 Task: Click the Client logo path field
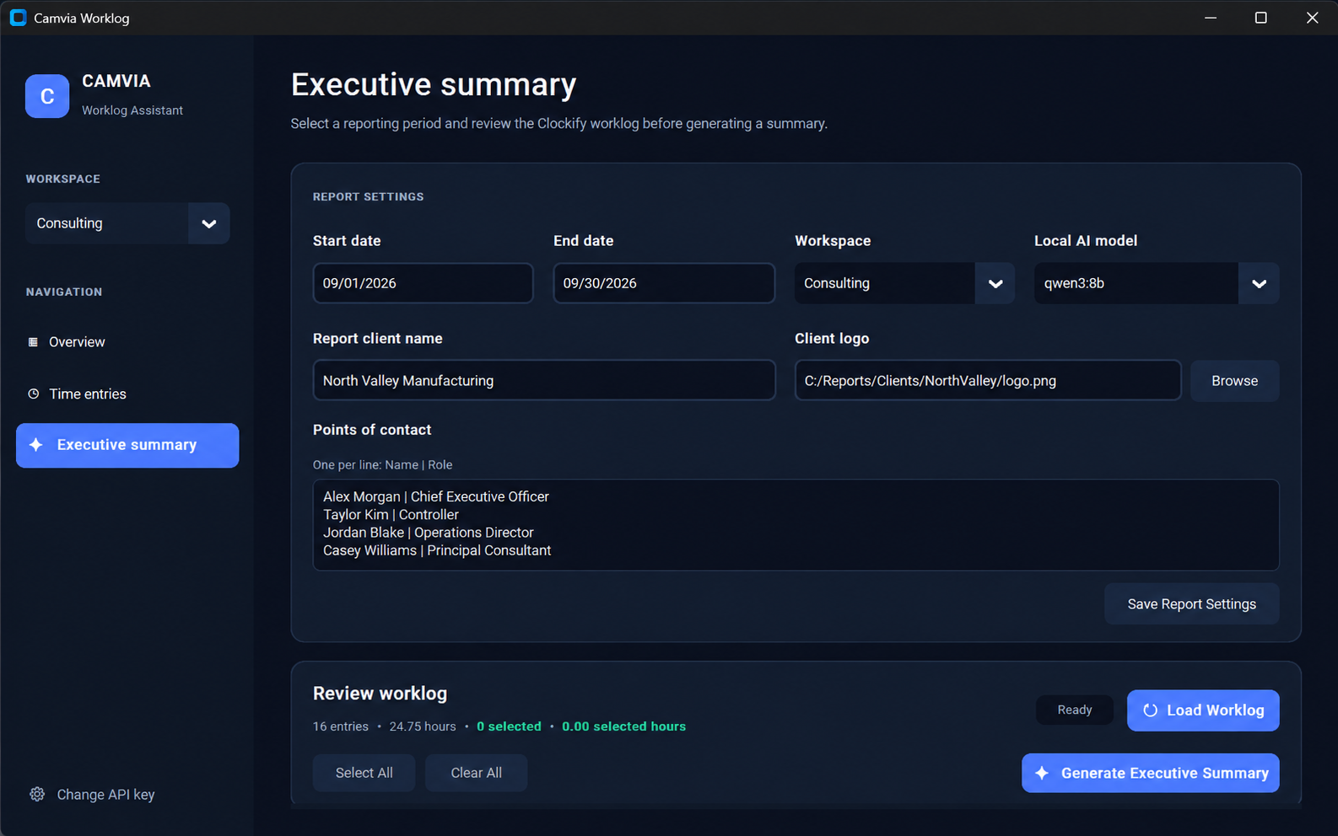[x=988, y=381]
